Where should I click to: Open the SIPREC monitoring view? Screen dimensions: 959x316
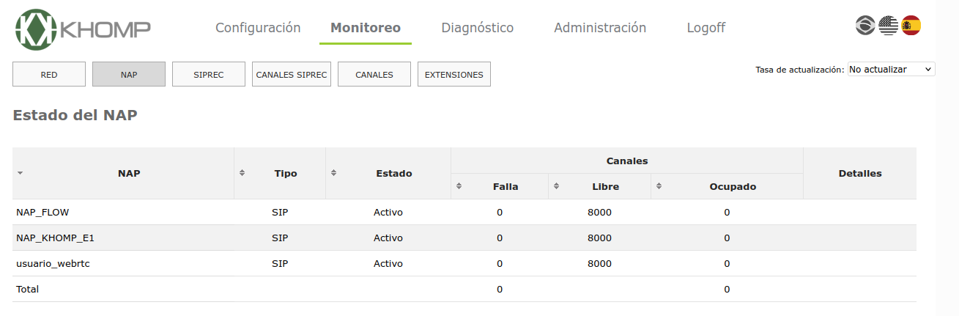coord(209,74)
